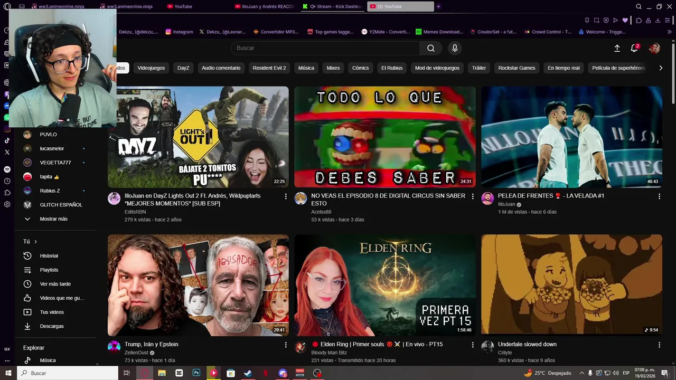Open the new tab plus button
Image resolution: width=676 pixels, height=380 pixels.
click(438, 6)
